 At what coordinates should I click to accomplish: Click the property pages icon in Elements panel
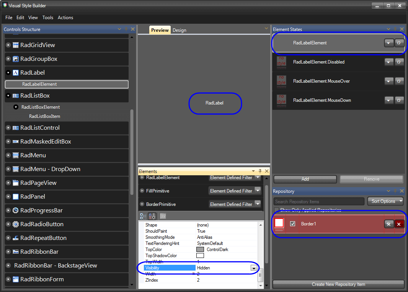pyautogui.click(x=162, y=216)
